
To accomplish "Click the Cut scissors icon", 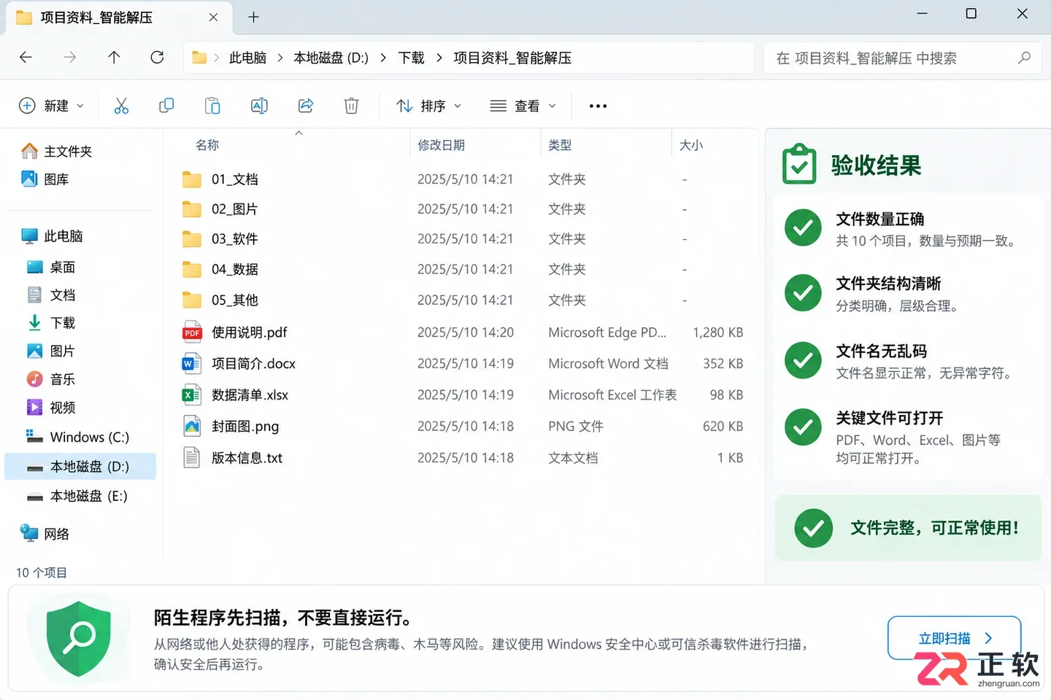I will tap(121, 106).
